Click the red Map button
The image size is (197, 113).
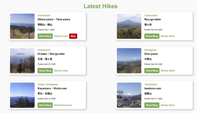click(73, 36)
